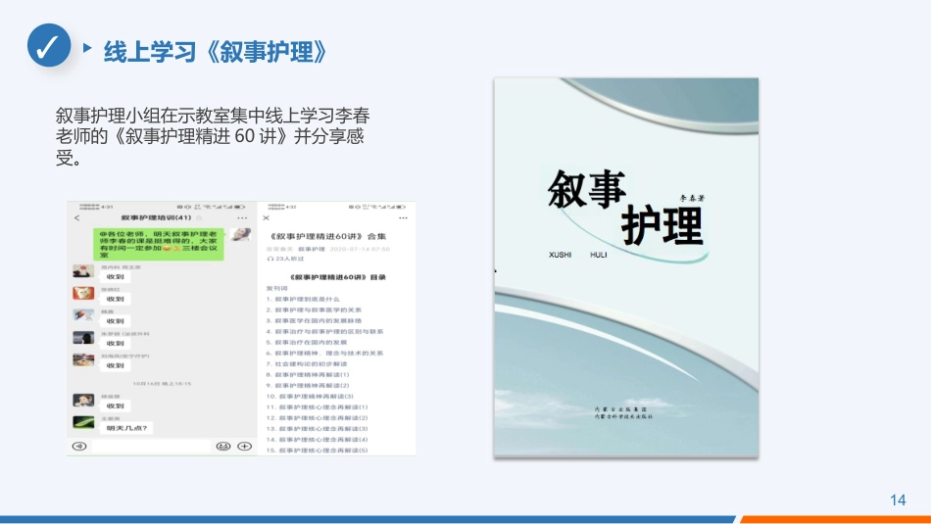Open item 12. 叙事护理核心理念再解读(2)
The height and width of the screenshot is (524, 931).
[318, 418]
